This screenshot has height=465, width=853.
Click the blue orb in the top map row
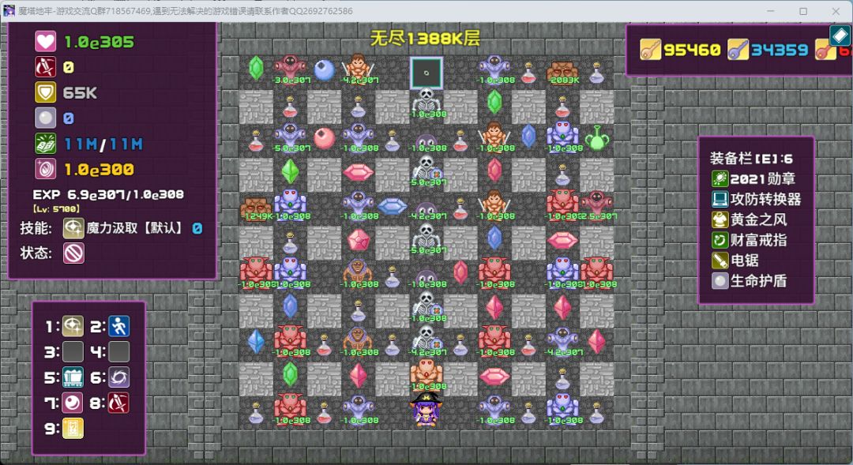point(325,70)
